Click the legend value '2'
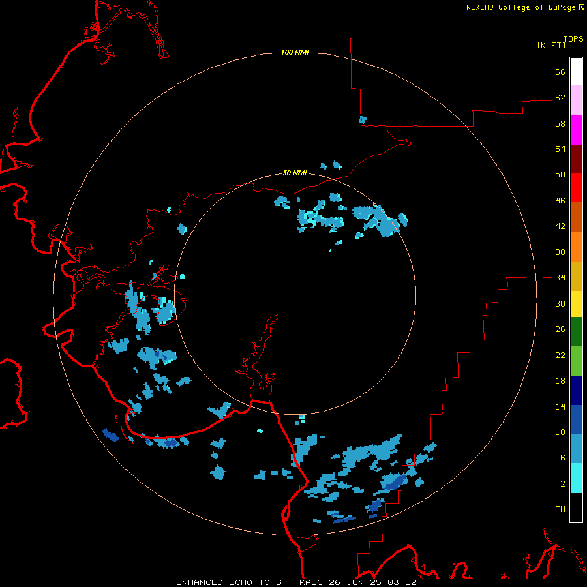 tap(563, 484)
